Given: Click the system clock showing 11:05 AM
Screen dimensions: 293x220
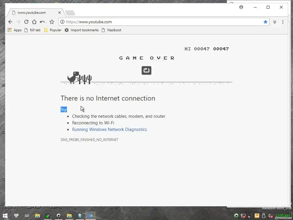Looking at the screenshot, I should click(282, 216).
